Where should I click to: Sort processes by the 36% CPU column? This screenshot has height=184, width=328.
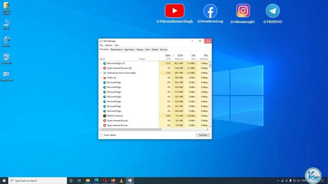165,57
